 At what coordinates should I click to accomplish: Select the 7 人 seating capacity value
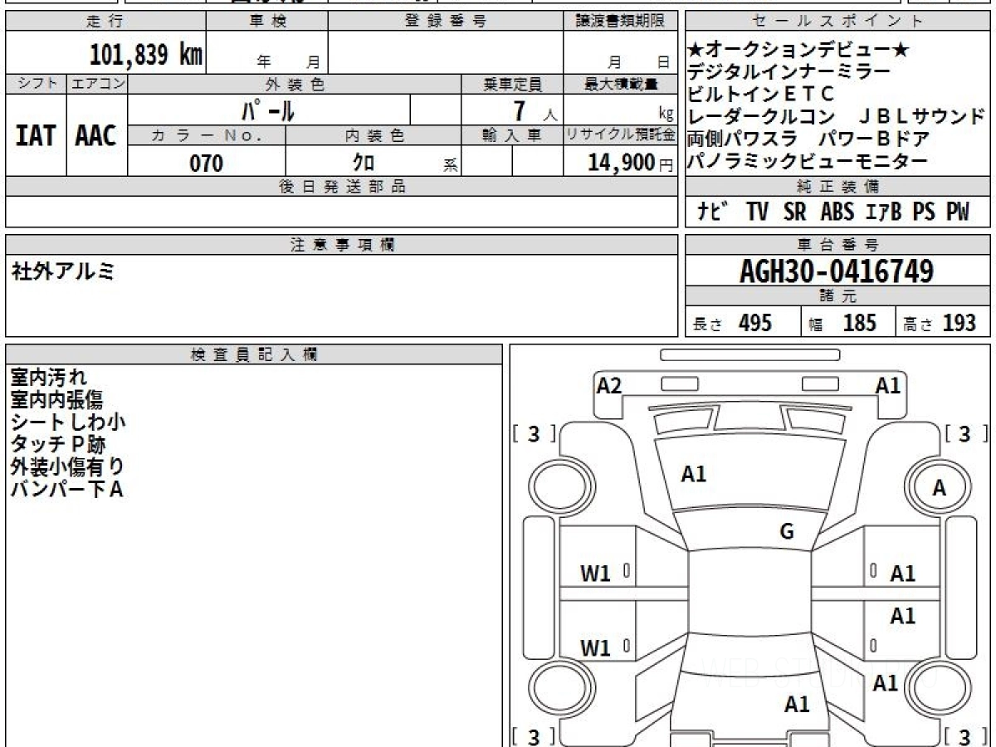click(x=535, y=110)
